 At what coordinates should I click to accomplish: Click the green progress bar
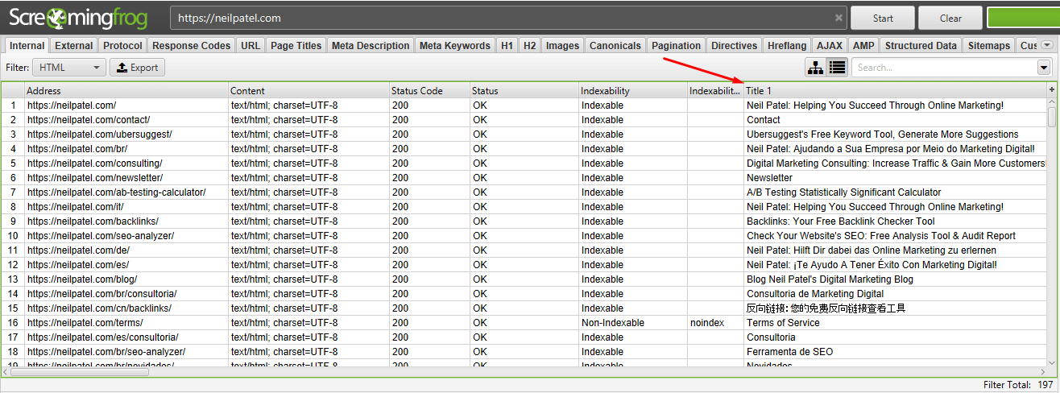pos(1023,18)
